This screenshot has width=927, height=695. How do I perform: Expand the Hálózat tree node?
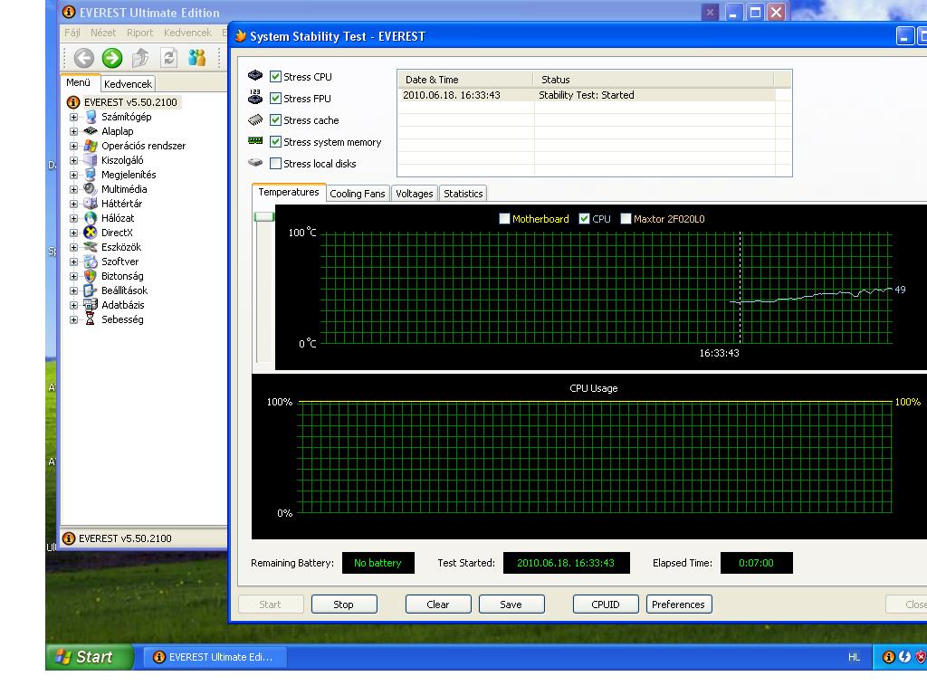[x=73, y=219]
